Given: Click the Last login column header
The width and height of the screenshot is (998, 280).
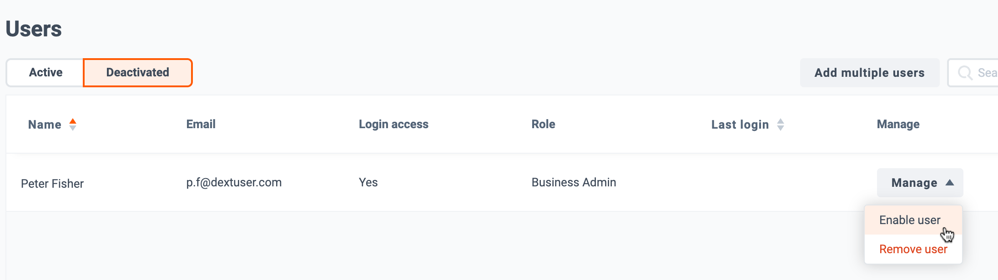Looking at the screenshot, I should point(740,125).
